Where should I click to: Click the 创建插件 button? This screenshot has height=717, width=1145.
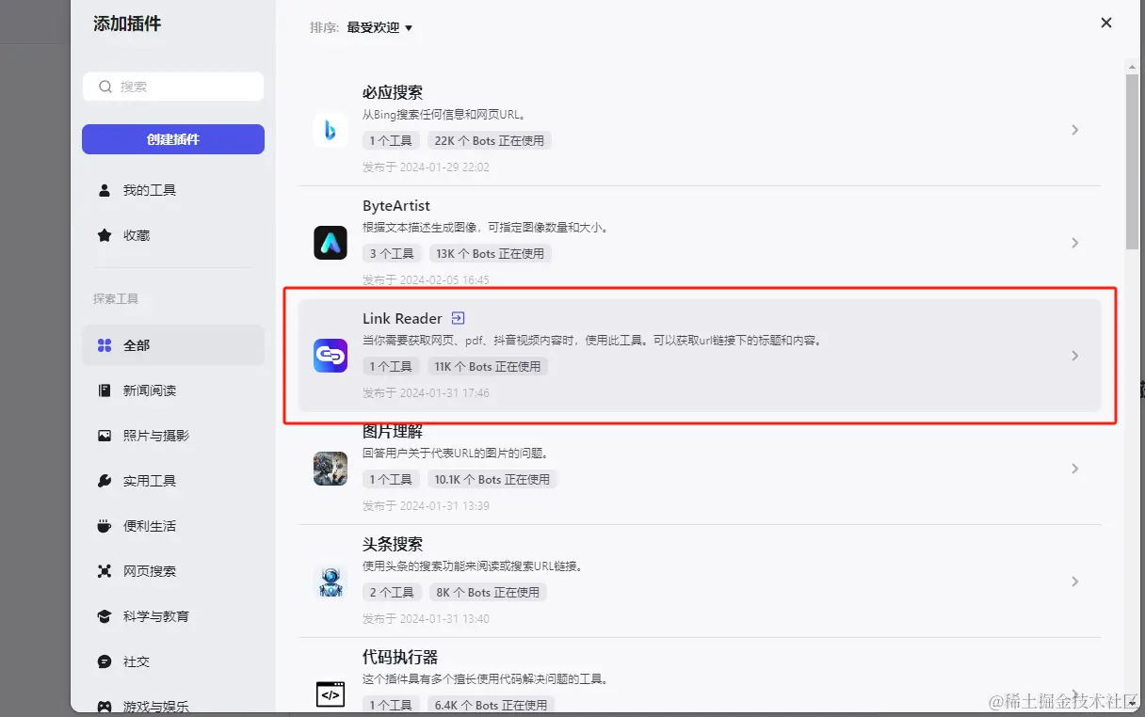(x=173, y=139)
